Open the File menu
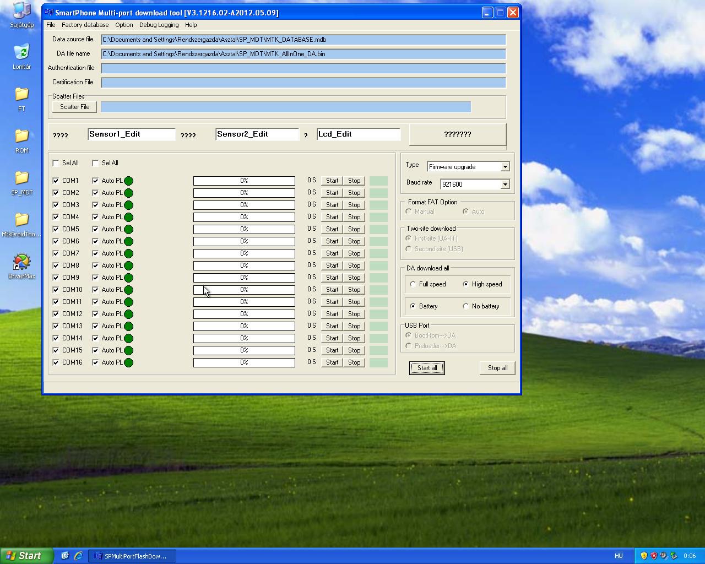705x564 pixels. pos(51,25)
